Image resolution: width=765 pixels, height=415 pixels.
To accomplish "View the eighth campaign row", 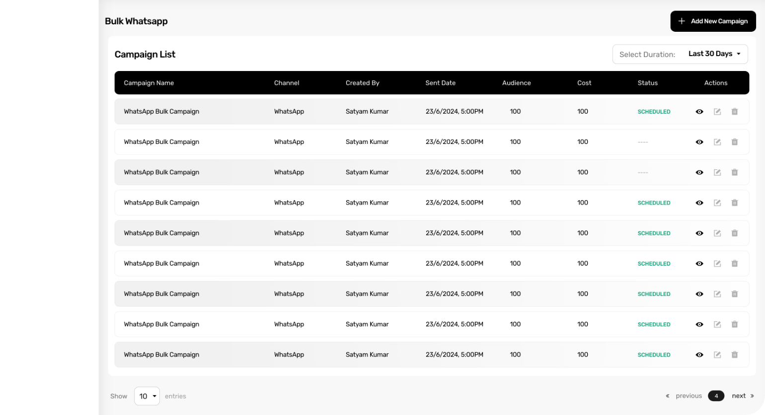I will click(699, 324).
